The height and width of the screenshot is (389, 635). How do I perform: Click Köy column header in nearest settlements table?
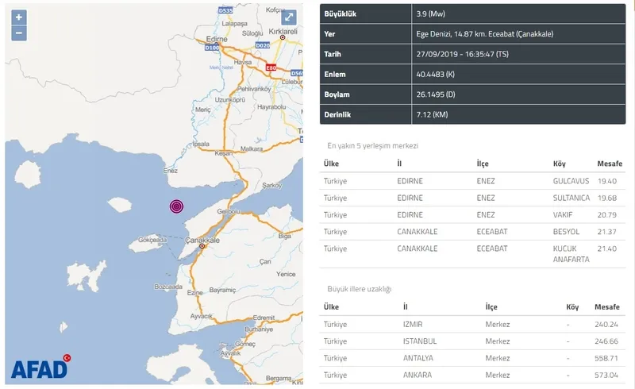pyautogui.click(x=560, y=164)
